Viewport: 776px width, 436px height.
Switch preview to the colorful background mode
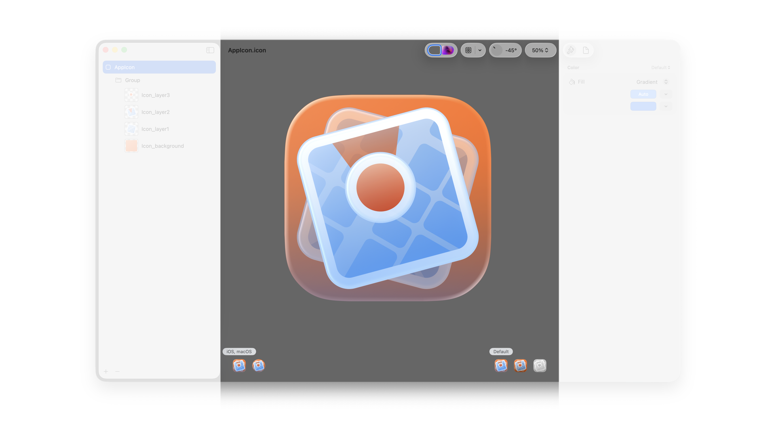pyautogui.click(x=447, y=50)
